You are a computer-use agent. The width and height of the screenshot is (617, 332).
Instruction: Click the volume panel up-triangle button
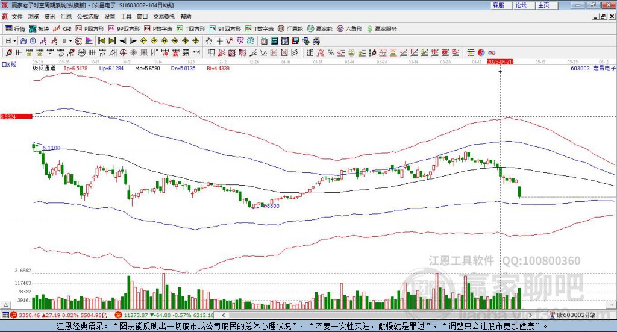(5, 305)
